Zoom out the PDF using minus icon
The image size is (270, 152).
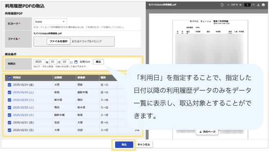click(228, 5)
